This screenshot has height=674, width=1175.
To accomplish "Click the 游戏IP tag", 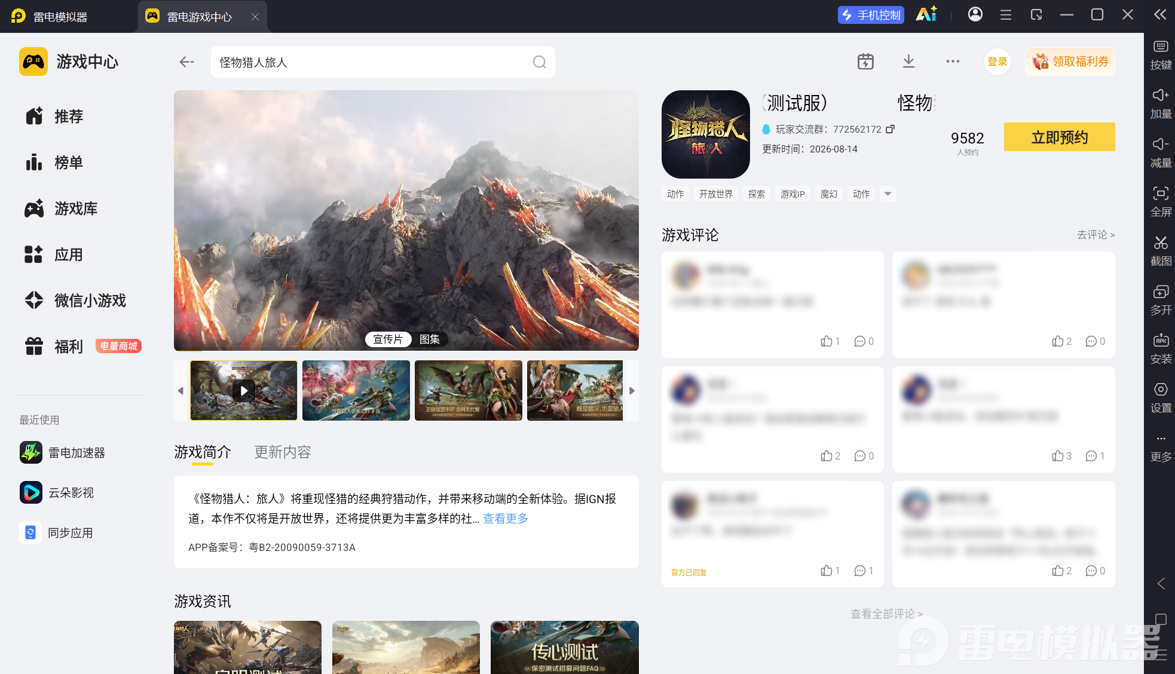I will click(x=792, y=194).
